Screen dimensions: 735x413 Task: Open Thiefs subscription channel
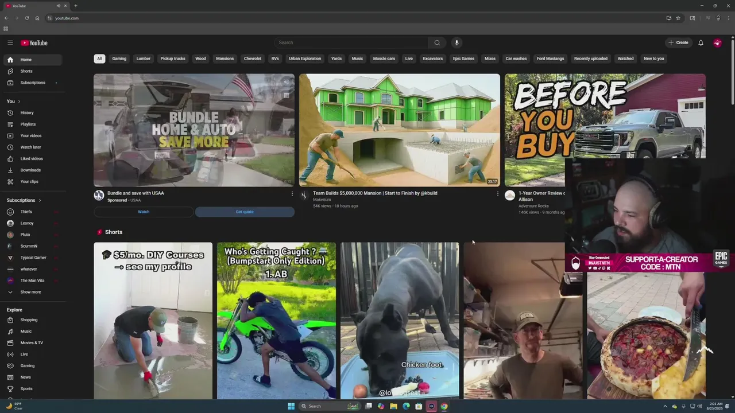point(32,212)
